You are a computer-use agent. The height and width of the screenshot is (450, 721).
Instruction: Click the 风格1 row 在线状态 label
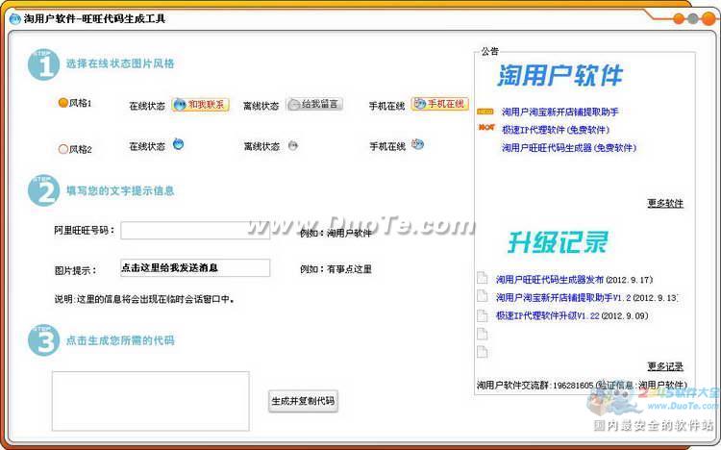point(147,106)
